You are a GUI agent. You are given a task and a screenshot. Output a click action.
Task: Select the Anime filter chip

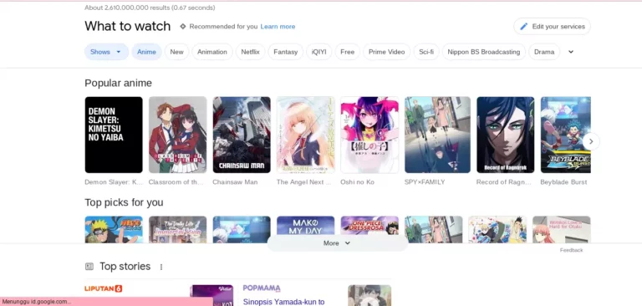click(146, 52)
